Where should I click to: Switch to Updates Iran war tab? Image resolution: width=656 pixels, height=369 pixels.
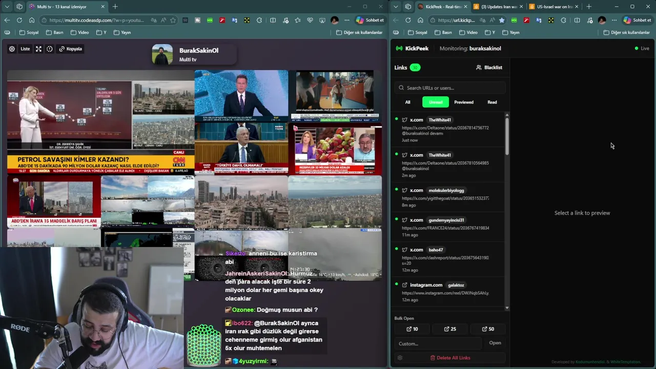click(498, 7)
